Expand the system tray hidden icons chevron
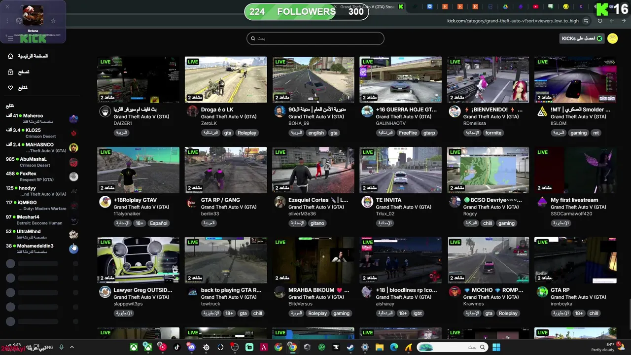 click(71, 347)
